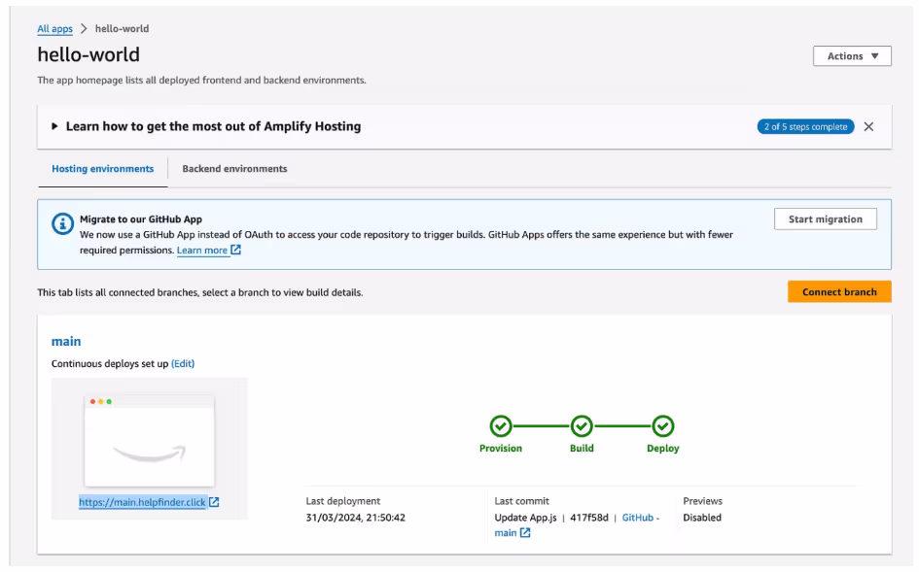
Task: Click the Provision step checkmark icon
Action: click(501, 426)
